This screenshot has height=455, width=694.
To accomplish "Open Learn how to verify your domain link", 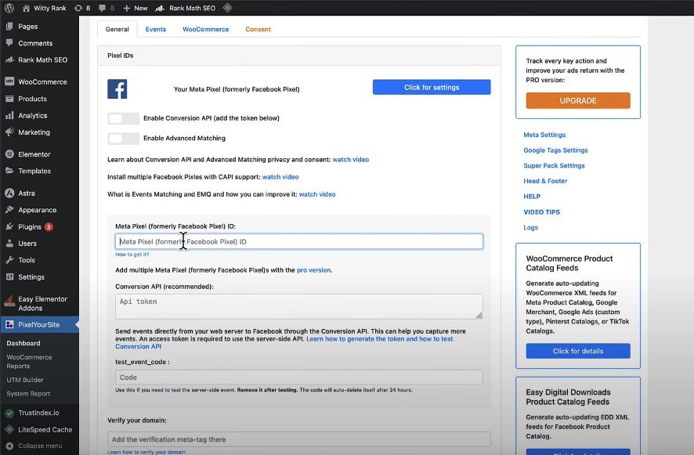I will click(146, 452).
